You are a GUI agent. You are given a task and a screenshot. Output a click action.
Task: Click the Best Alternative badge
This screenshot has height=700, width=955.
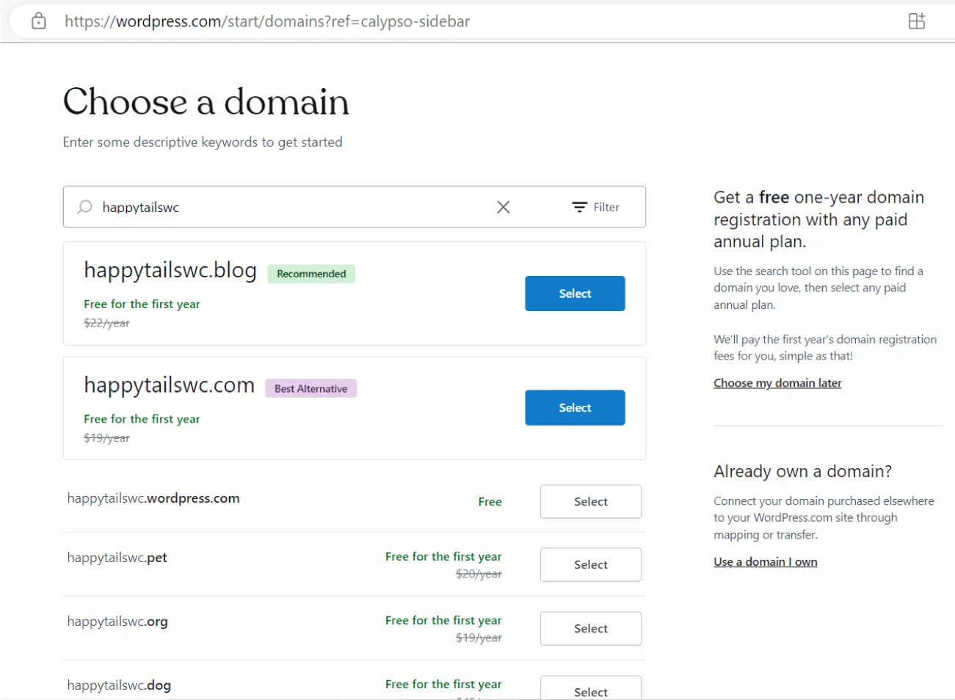(311, 388)
